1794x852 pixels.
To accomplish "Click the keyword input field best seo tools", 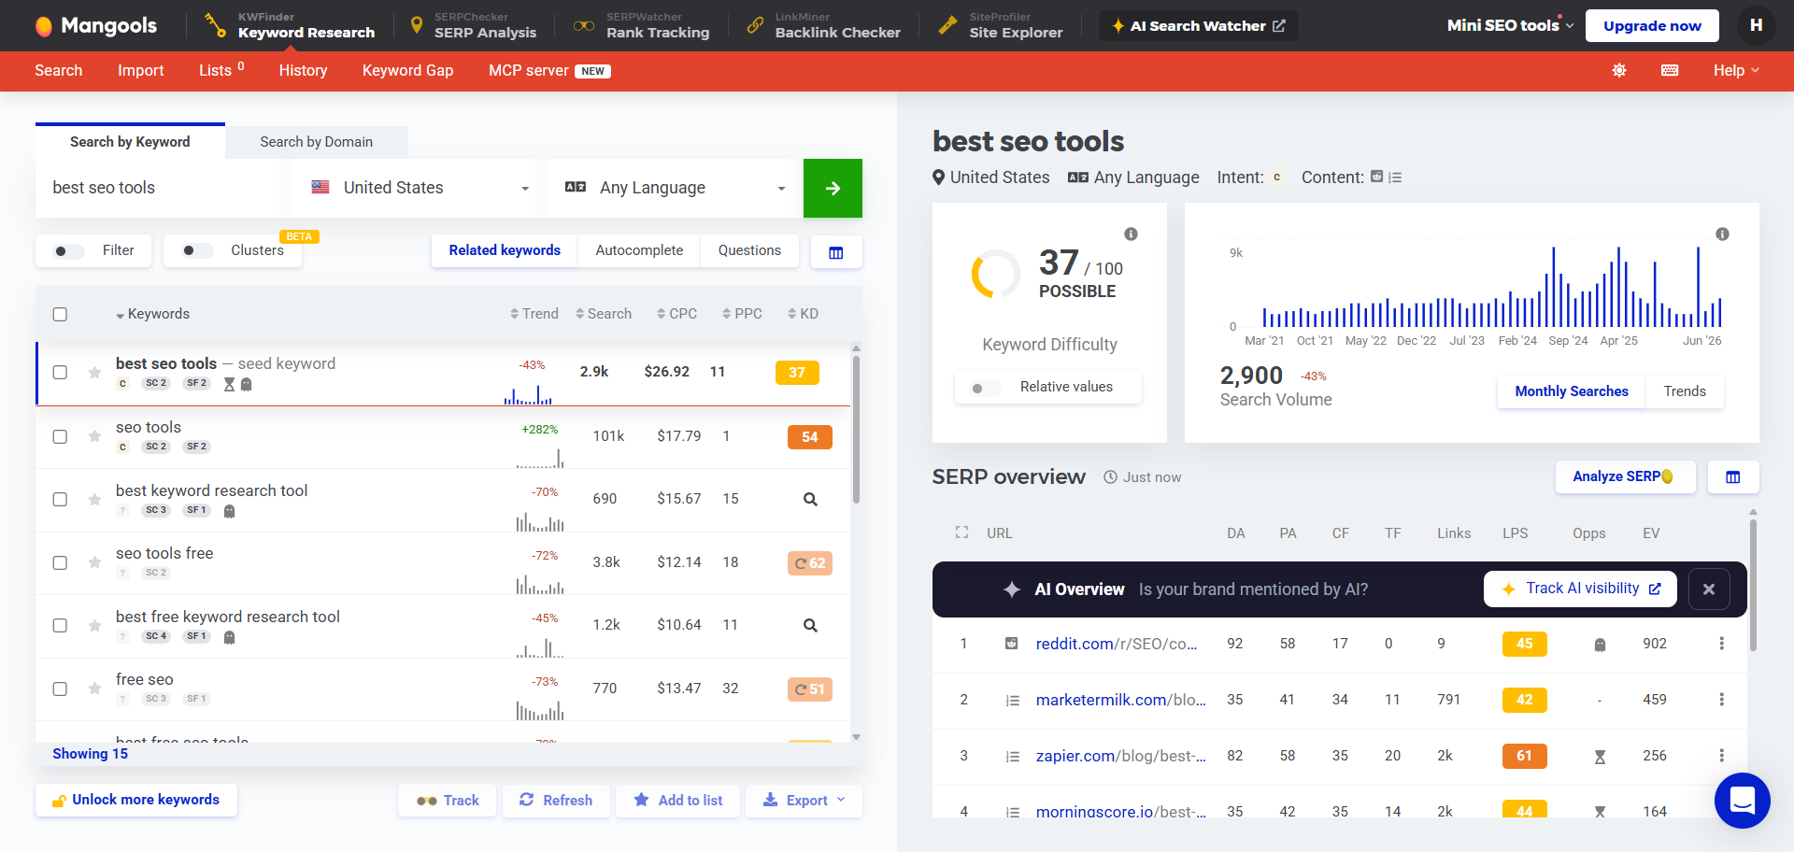I will pyautogui.click(x=163, y=188).
